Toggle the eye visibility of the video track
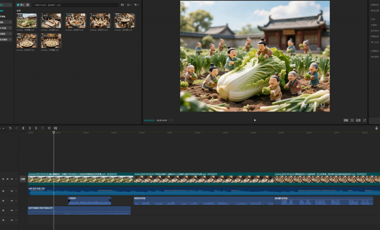 pos(7,179)
